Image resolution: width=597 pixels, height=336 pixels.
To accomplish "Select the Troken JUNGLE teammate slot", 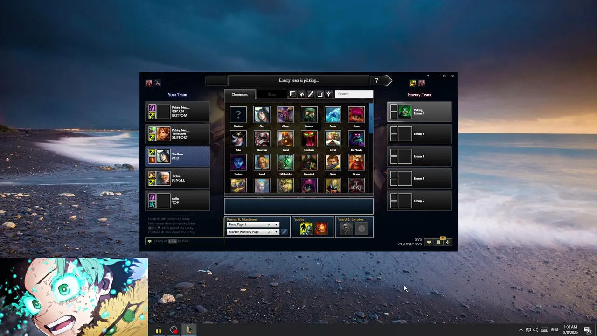I will 178,178.
